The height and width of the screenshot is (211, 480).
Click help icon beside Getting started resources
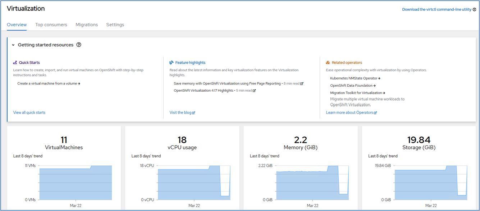coord(79,45)
